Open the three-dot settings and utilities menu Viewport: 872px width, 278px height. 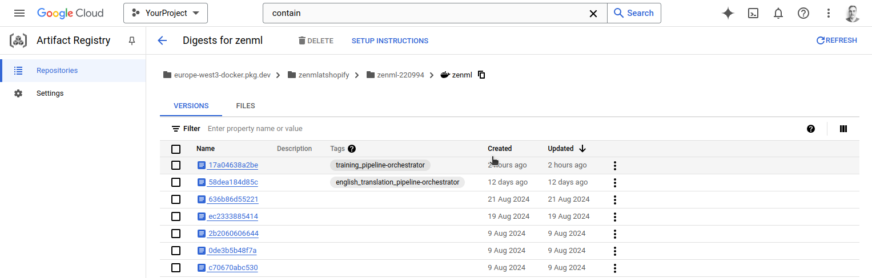829,13
